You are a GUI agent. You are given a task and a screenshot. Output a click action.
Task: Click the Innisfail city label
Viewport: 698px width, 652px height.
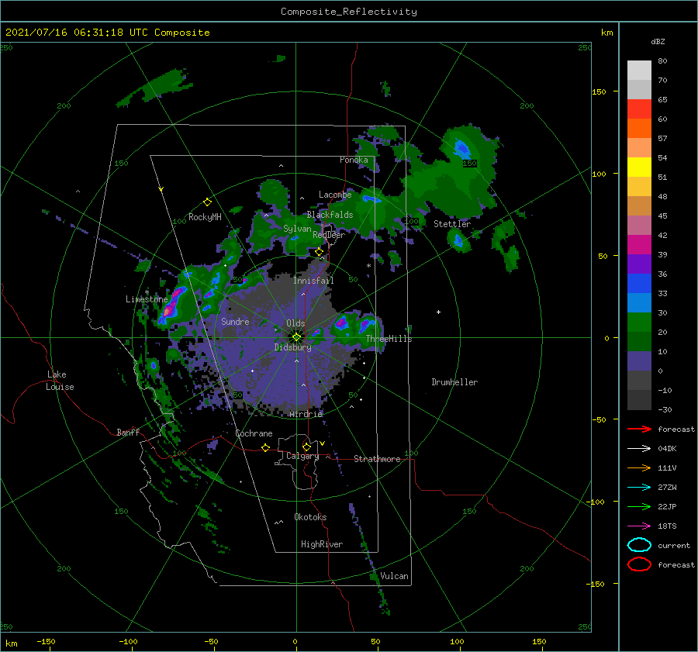pyautogui.click(x=313, y=281)
